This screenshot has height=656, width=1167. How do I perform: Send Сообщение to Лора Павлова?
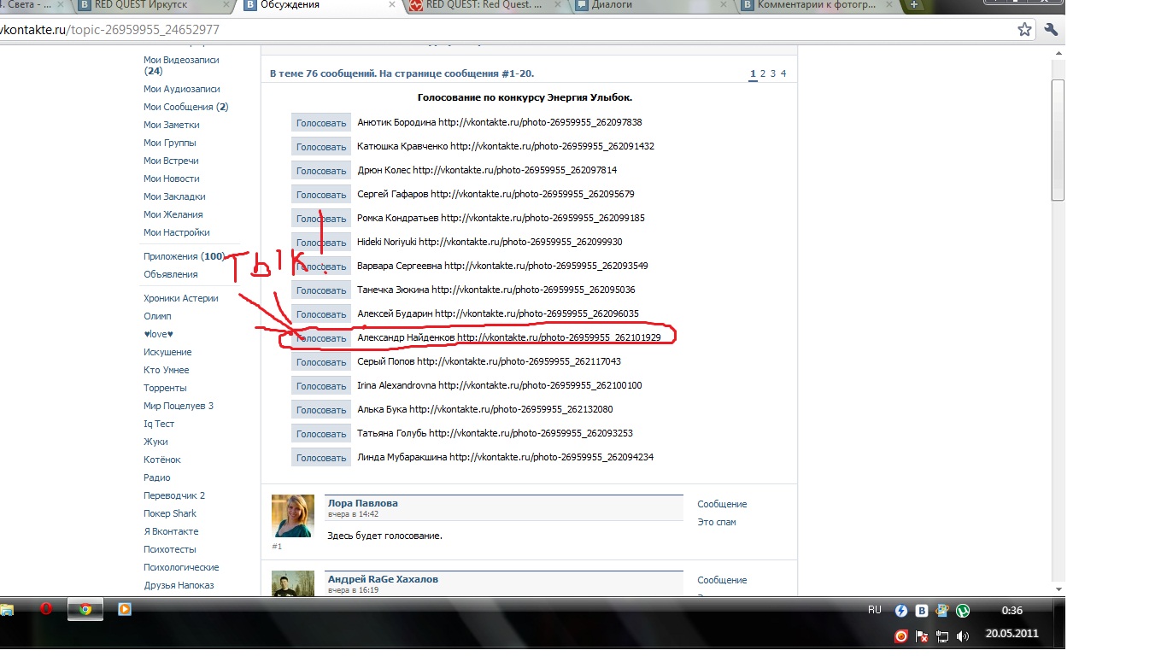pos(722,504)
